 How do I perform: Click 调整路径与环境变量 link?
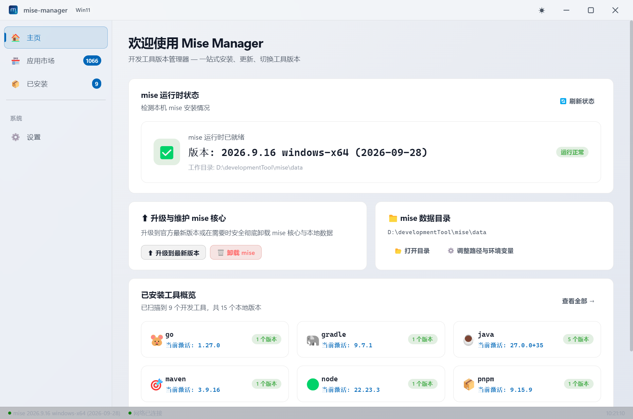(x=480, y=251)
